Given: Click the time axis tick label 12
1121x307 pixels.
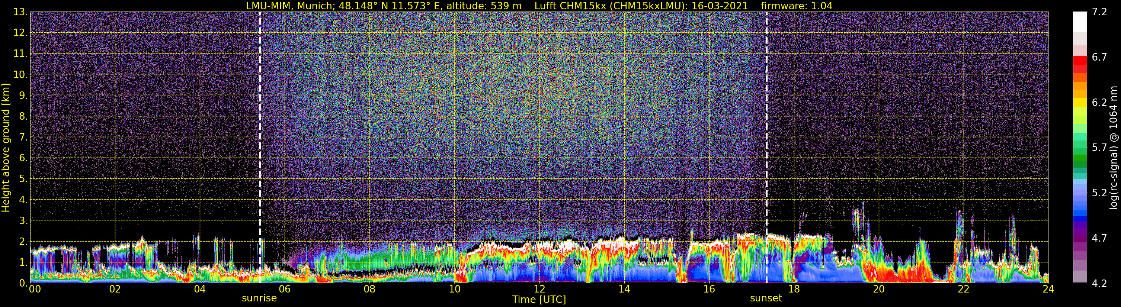Looking at the screenshot, I should (x=539, y=290).
